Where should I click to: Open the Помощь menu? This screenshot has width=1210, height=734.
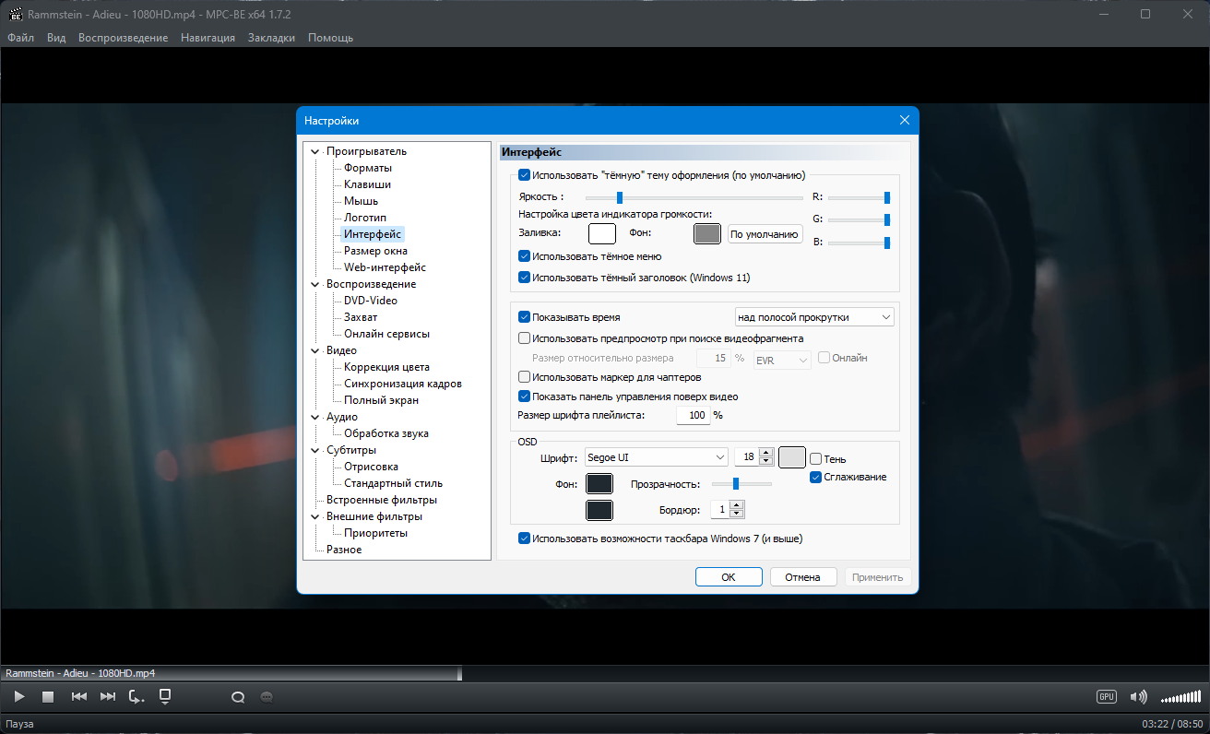pyautogui.click(x=330, y=38)
